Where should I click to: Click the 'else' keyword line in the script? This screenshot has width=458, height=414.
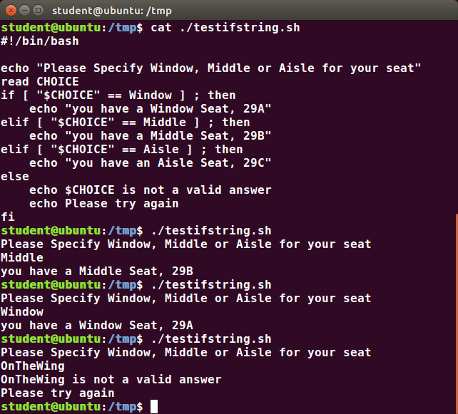[15, 177]
